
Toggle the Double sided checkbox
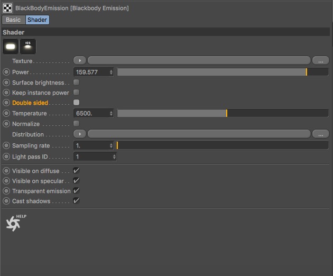pos(77,103)
